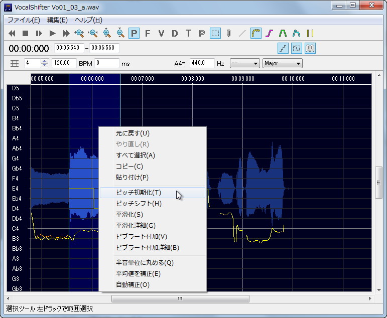Click the fast-forward to end button
The width and height of the screenshot is (387, 318).
click(66, 33)
